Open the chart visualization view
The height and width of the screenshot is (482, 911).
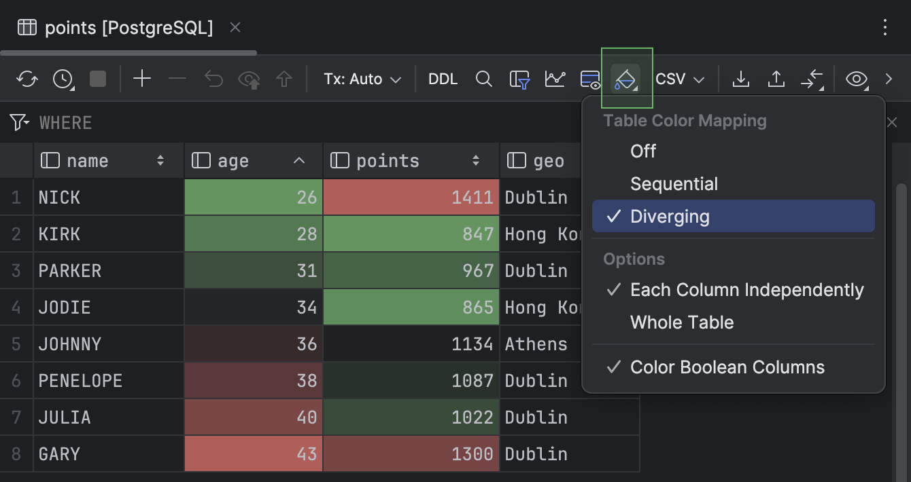(555, 79)
